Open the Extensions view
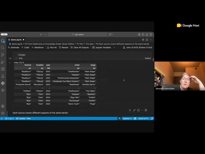Viewport: 205px width, 154px height. [3, 69]
